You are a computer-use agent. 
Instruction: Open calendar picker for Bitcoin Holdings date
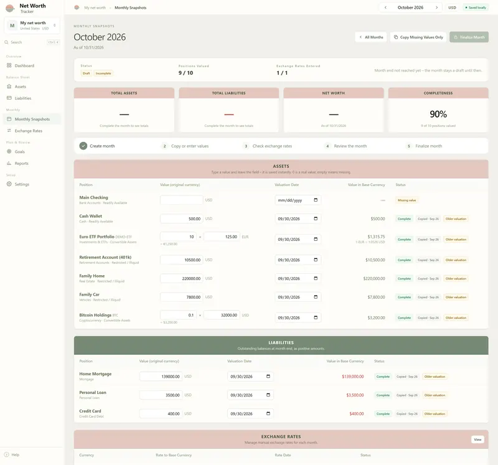pyautogui.click(x=316, y=317)
